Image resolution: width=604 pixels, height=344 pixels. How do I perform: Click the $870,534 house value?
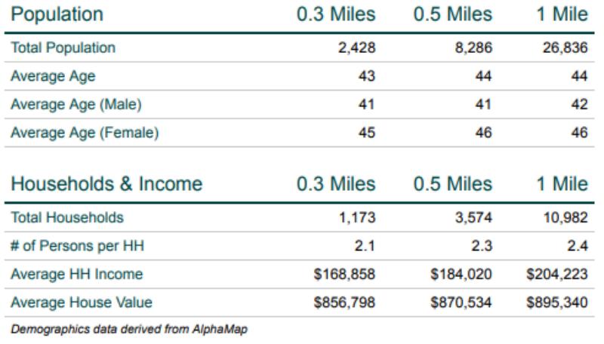(461, 303)
